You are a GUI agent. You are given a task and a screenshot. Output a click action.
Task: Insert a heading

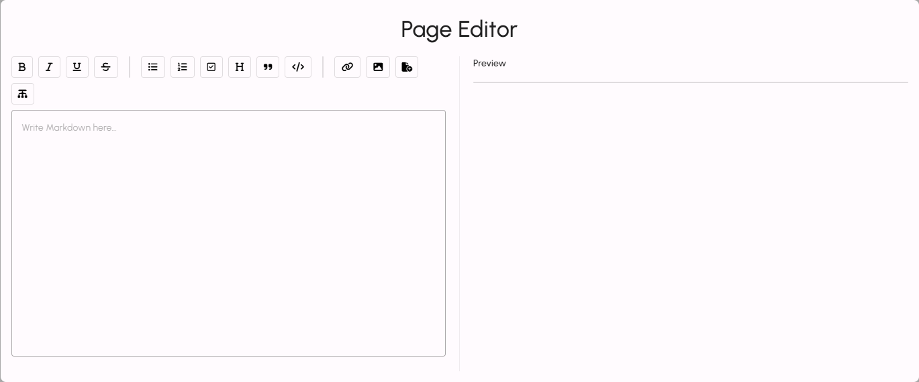coord(240,67)
